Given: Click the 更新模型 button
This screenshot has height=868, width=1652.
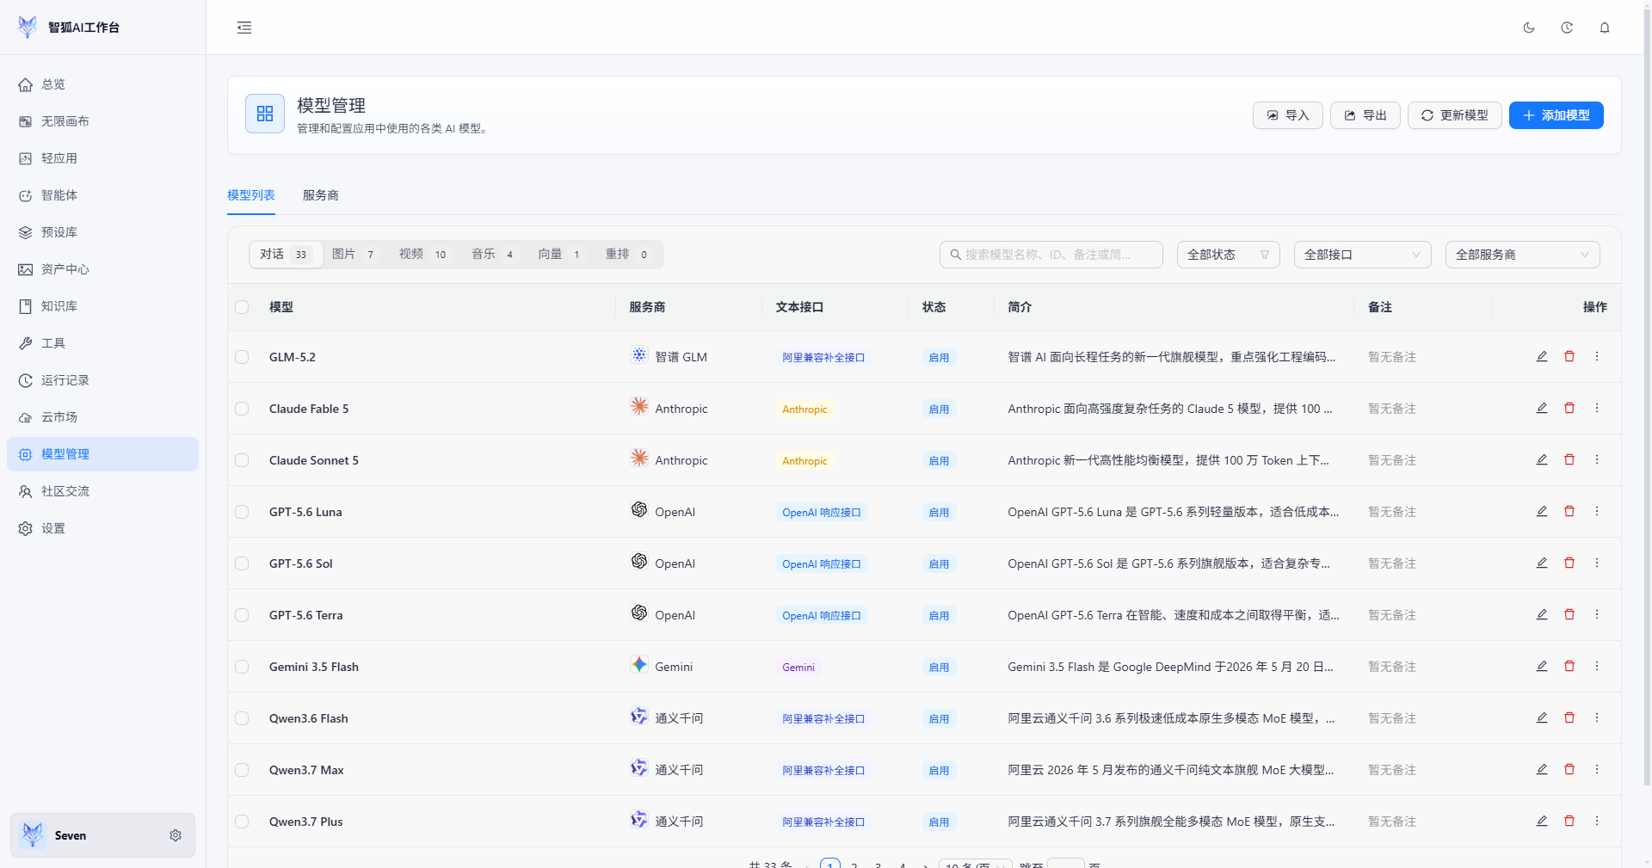Looking at the screenshot, I should click(x=1454, y=115).
